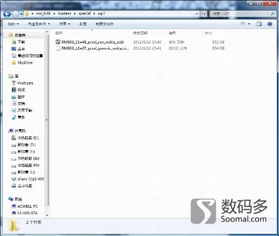The image size is (279, 236).
Task: Click the Back navigation arrow button
Action: [x=7, y=14]
